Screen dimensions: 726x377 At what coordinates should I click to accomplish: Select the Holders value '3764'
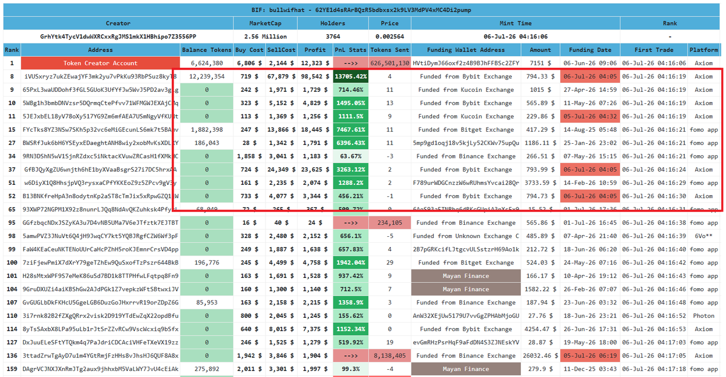(x=333, y=36)
